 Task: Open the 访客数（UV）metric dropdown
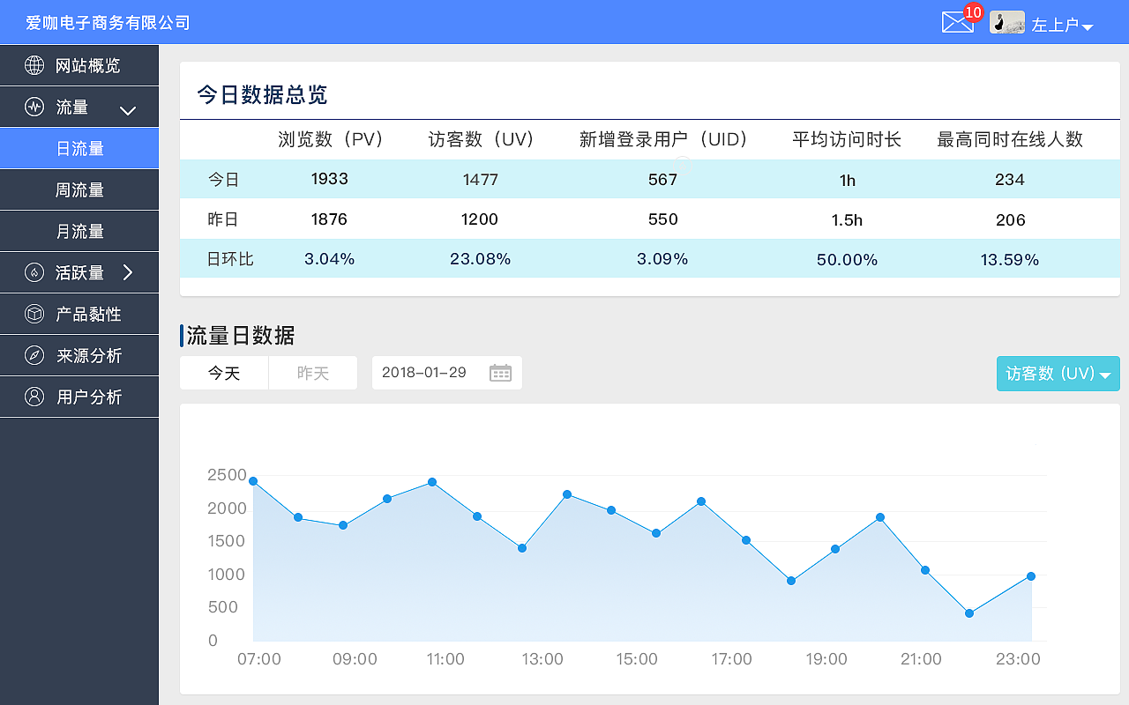1058,373
